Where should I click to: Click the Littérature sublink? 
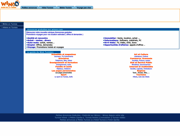(138, 56)
